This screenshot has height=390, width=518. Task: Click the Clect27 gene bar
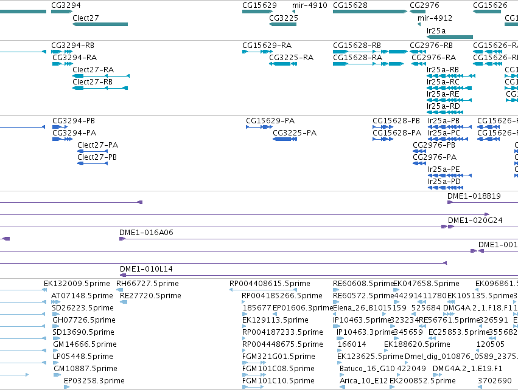(x=100, y=24)
